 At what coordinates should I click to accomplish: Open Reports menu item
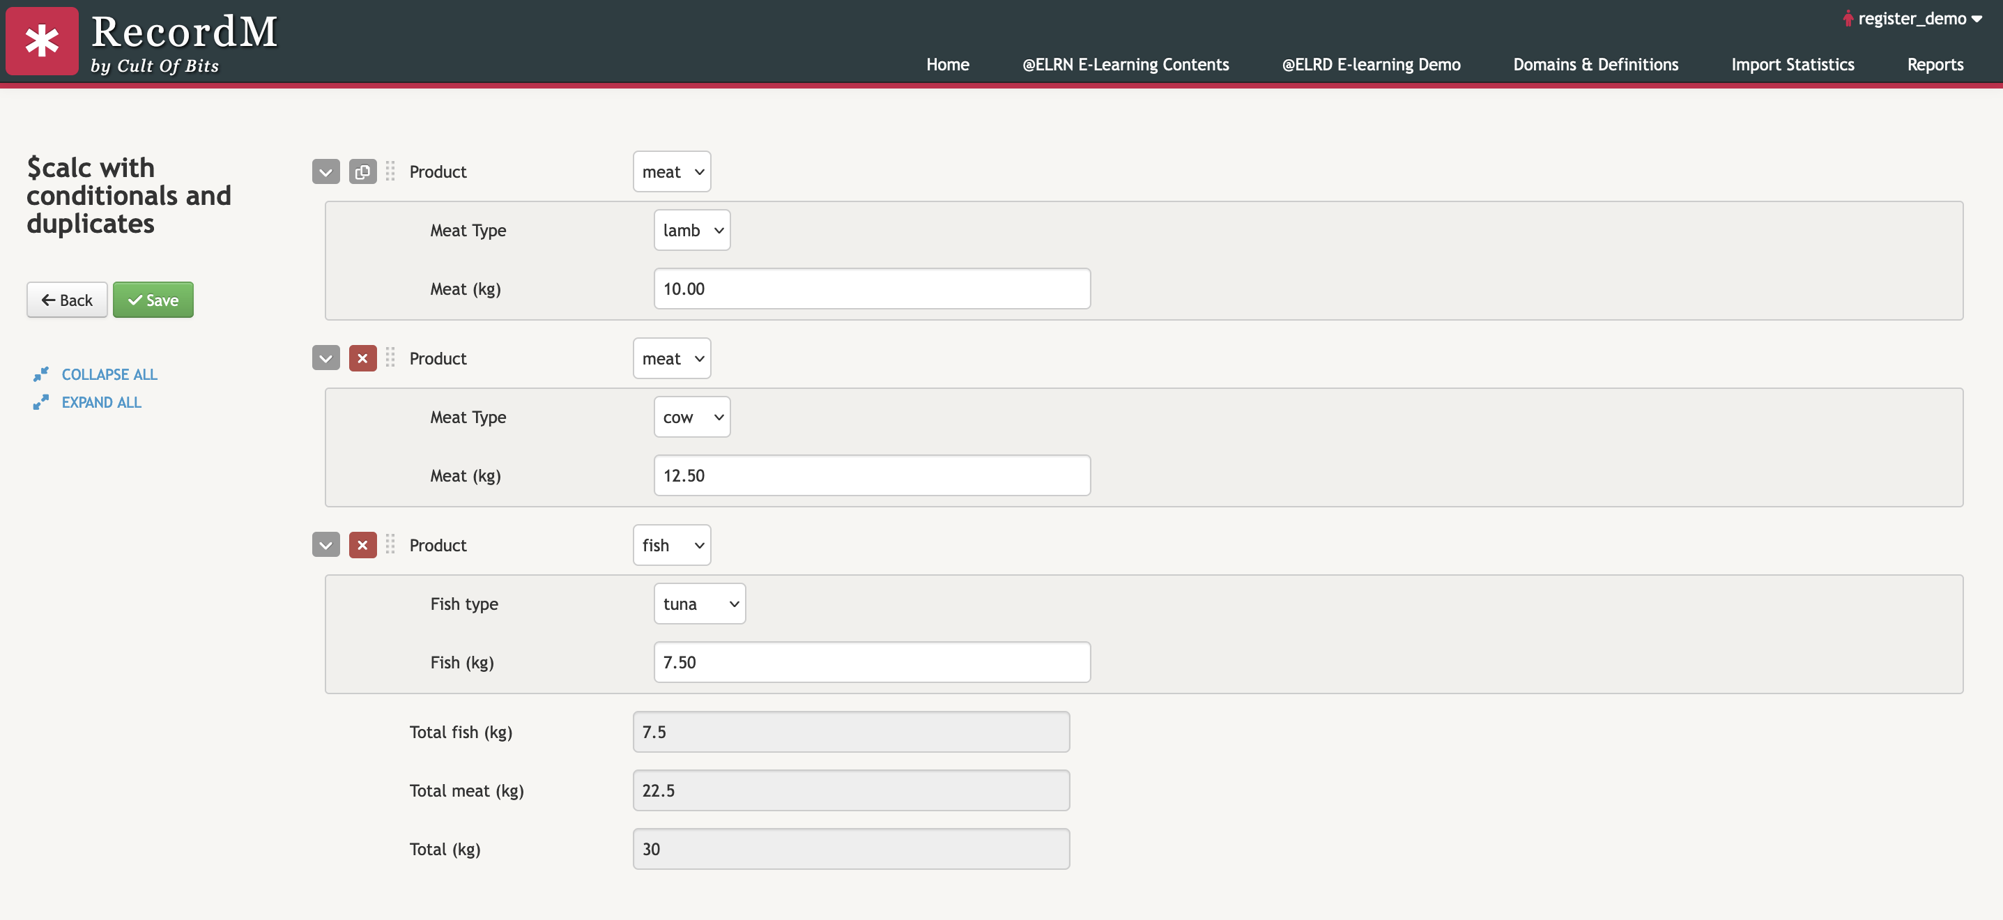1935,65
